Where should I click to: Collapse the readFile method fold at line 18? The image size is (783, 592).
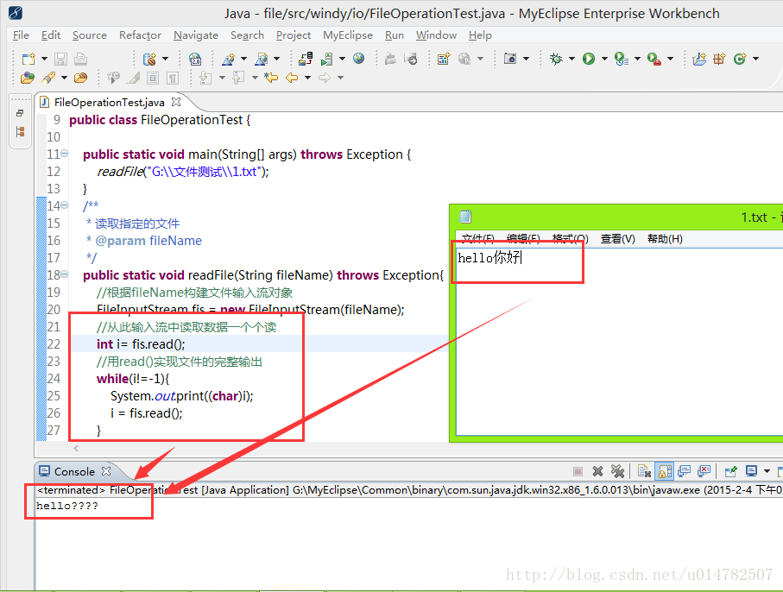65,274
